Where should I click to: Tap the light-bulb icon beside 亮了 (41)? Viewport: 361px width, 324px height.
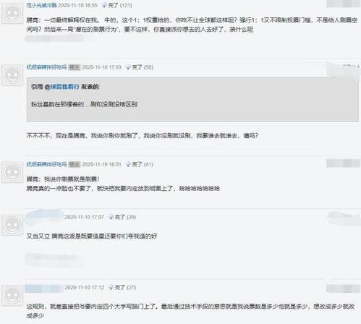tap(128, 164)
